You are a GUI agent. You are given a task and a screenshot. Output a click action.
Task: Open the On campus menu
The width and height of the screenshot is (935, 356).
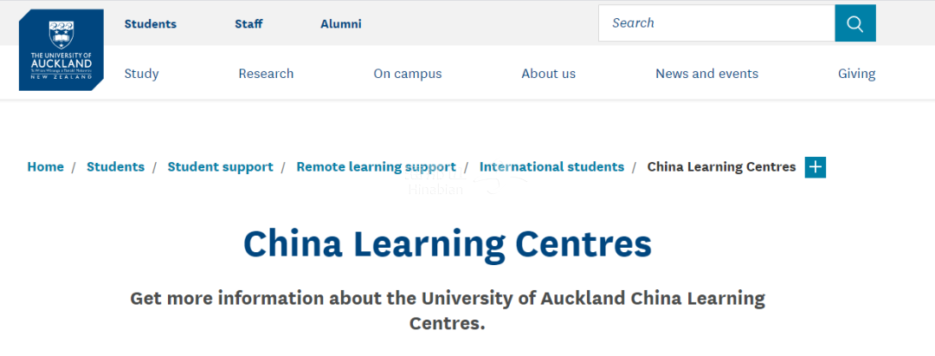click(408, 74)
